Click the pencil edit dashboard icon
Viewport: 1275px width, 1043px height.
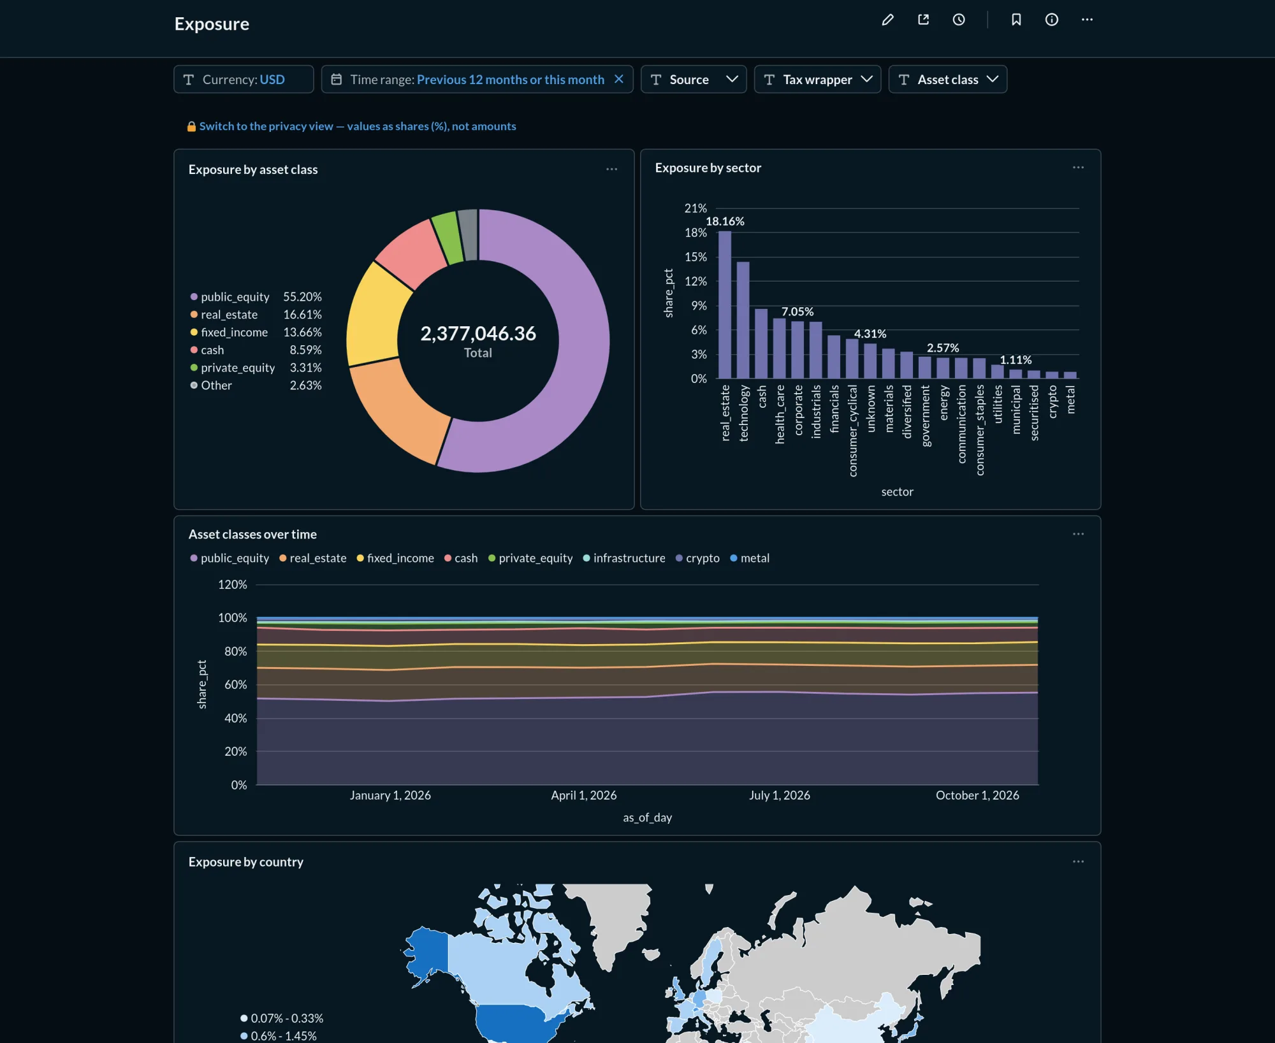coord(887,20)
